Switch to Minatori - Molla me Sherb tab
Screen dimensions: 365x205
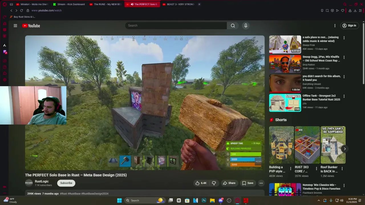[32, 4]
